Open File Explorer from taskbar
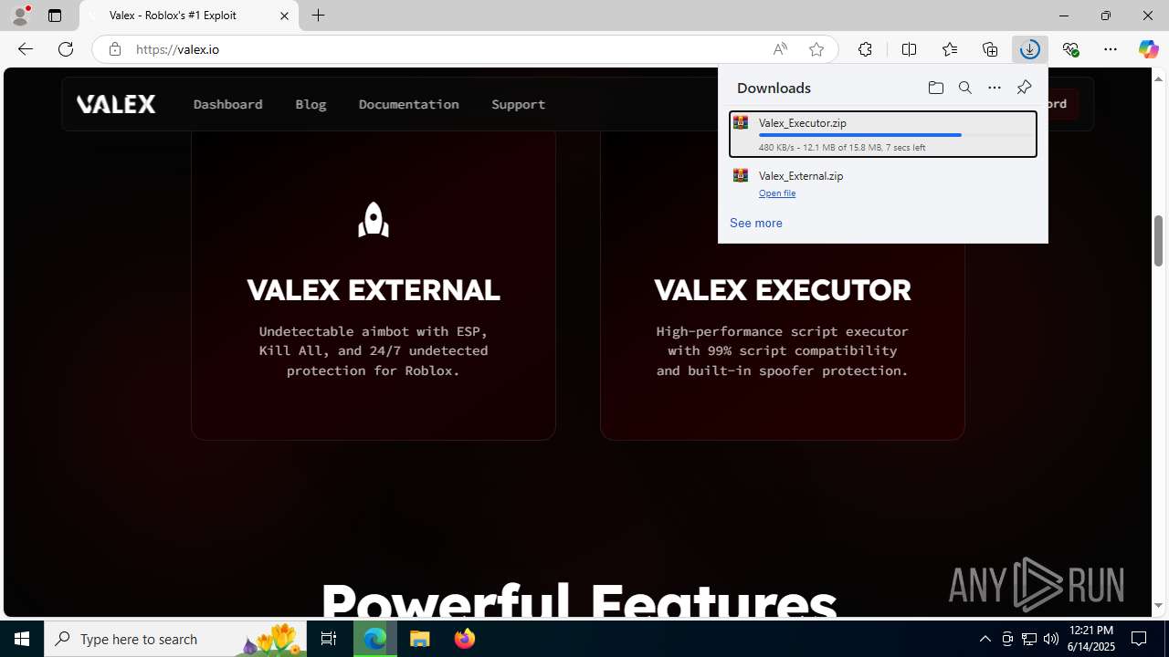 [419, 639]
